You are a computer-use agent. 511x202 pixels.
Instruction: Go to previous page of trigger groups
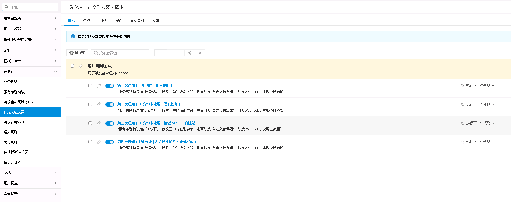pos(190,53)
